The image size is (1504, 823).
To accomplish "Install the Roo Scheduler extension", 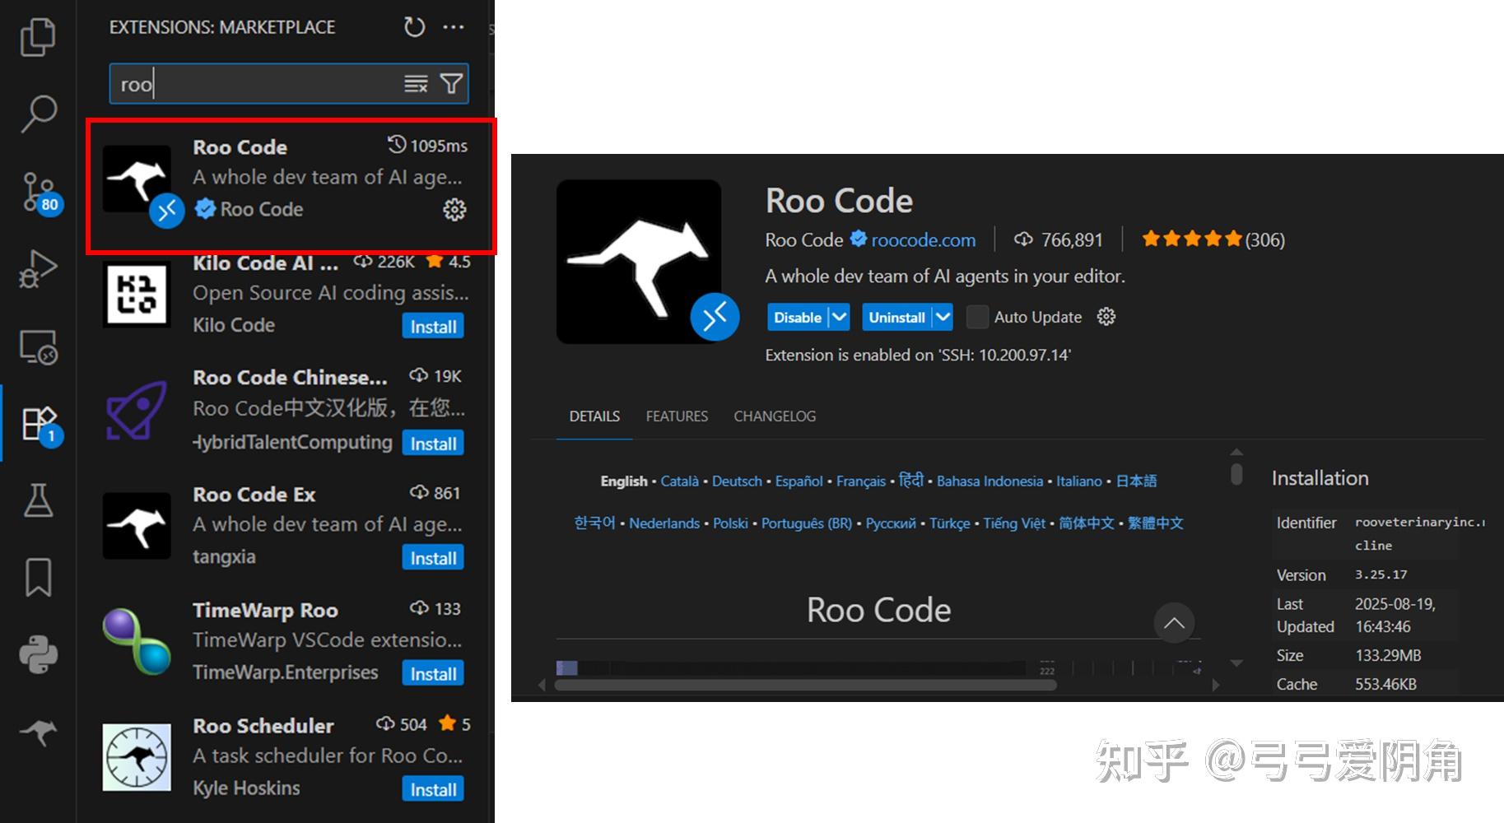I will click(433, 790).
